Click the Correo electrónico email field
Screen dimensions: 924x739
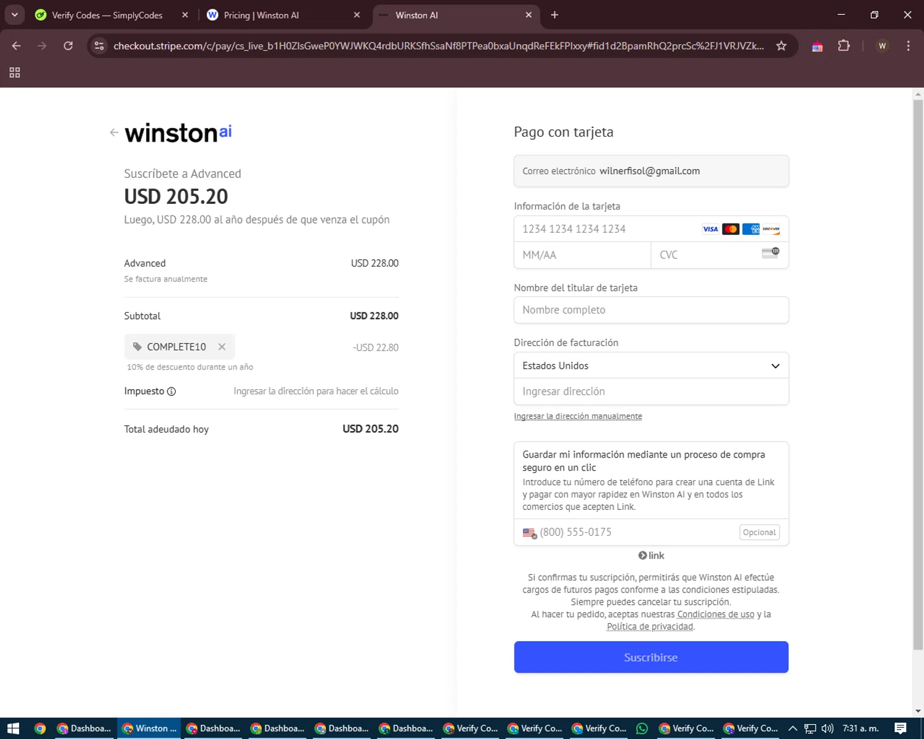tap(651, 171)
